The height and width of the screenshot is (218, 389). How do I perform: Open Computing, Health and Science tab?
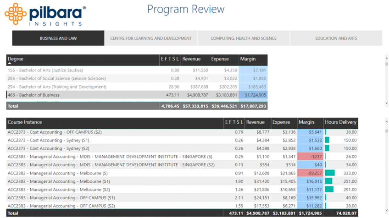click(x=244, y=38)
